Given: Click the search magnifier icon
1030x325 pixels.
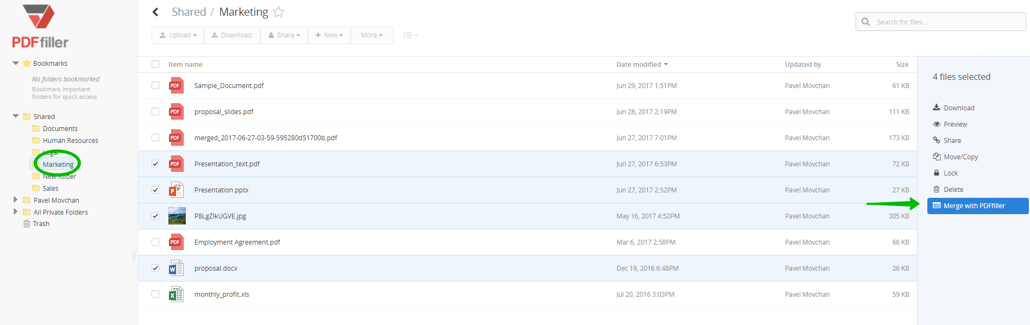Looking at the screenshot, I should click(x=866, y=22).
